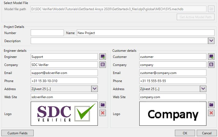Select the customer Phone field
The width and height of the screenshot is (218, 137).
pos(173,81)
